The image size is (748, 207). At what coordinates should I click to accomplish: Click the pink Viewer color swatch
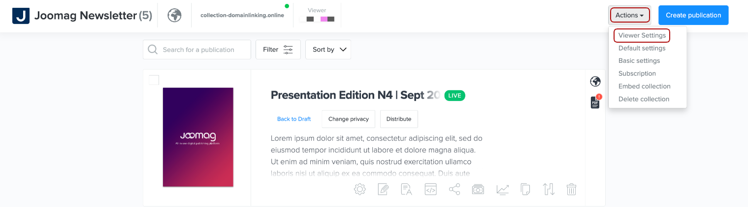(x=324, y=19)
